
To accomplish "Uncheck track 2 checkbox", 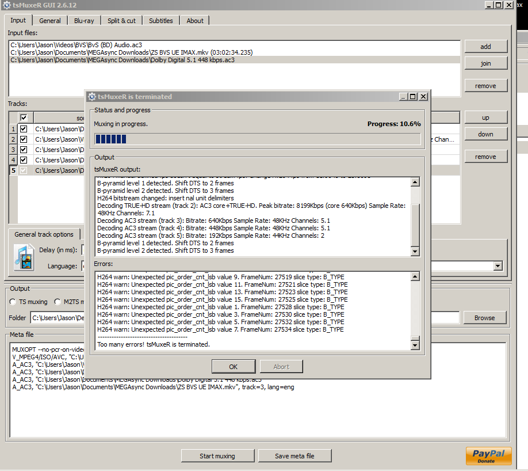I will (x=24, y=139).
